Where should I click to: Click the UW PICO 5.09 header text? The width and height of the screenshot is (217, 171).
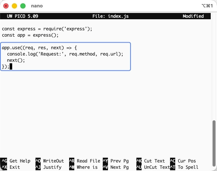[x=23, y=16]
